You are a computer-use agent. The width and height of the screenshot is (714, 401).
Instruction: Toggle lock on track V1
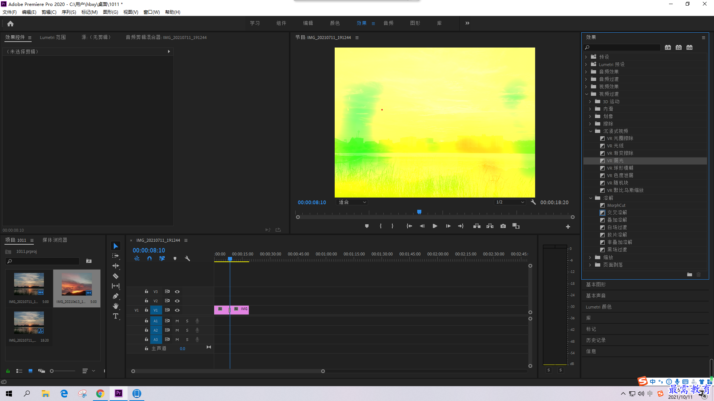pyautogui.click(x=146, y=310)
